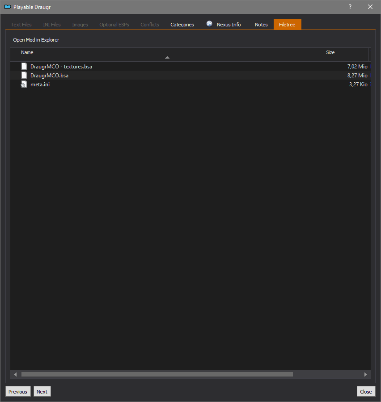Select DraugrMCO - textures.bsa file name
Viewport: 381px width, 402px height.
coord(61,66)
